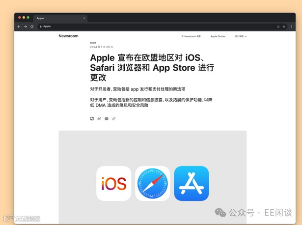Click the address bar showing Apple

pyautogui.click(x=162, y=27)
